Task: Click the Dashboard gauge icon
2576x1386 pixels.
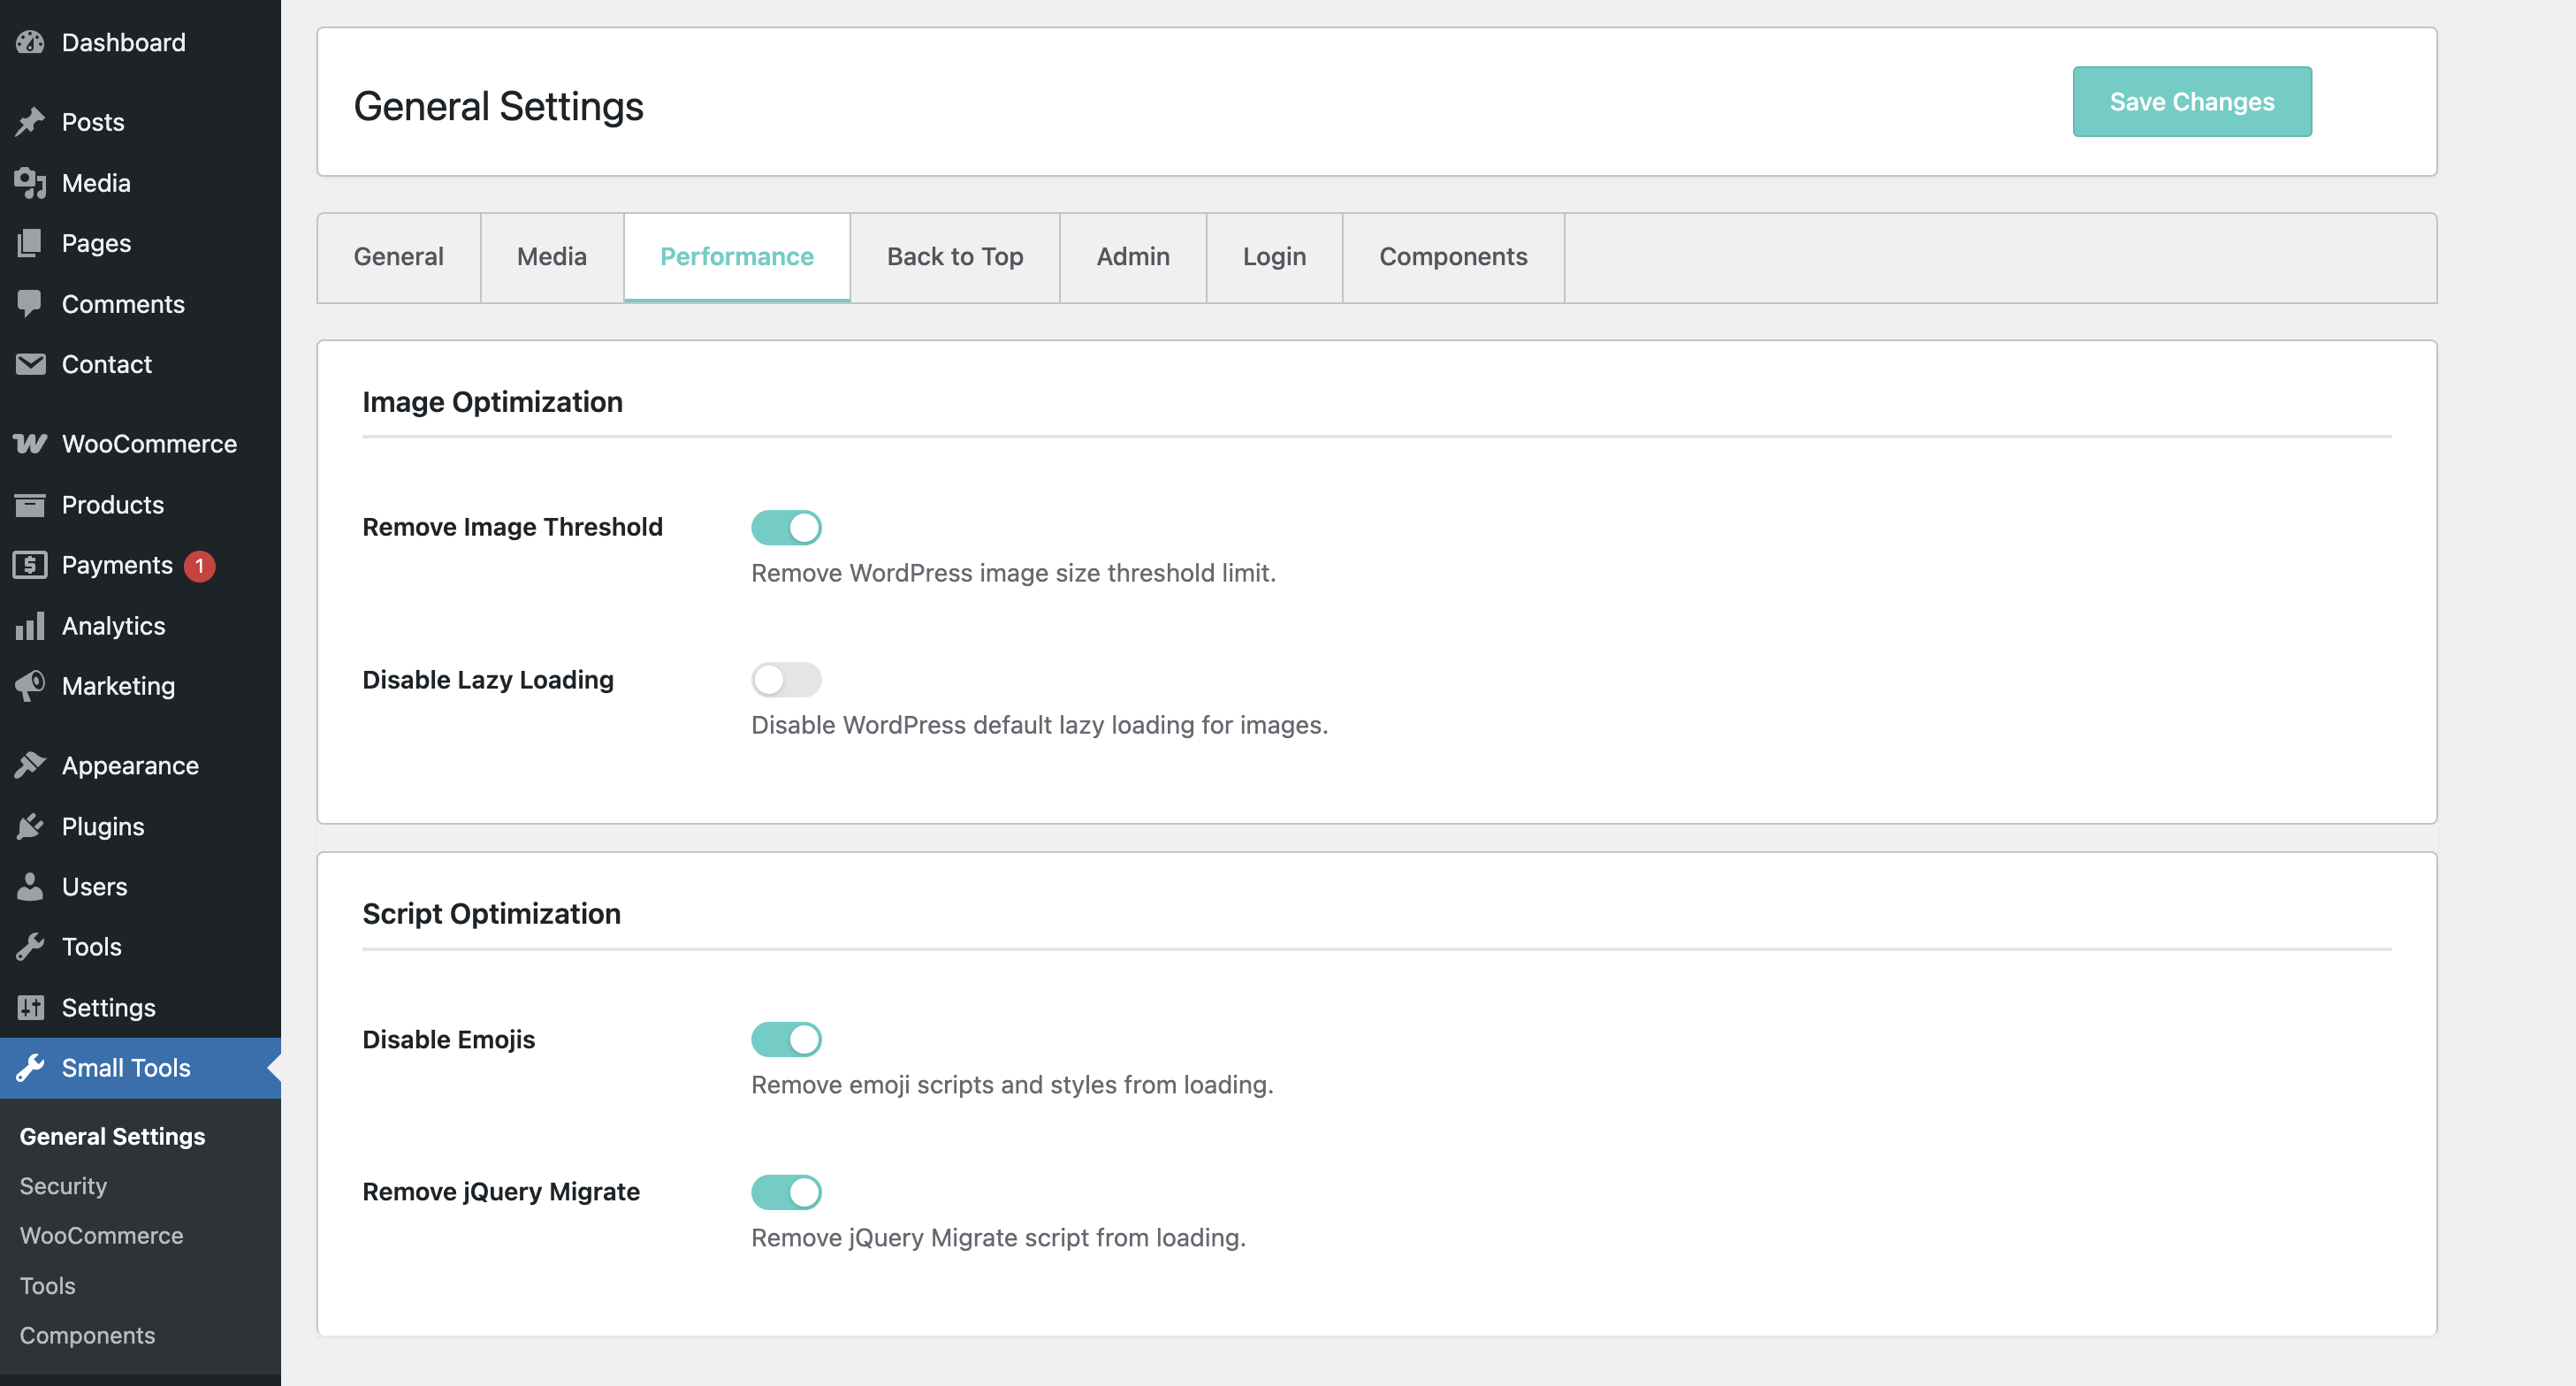Action: click(30, 42)
